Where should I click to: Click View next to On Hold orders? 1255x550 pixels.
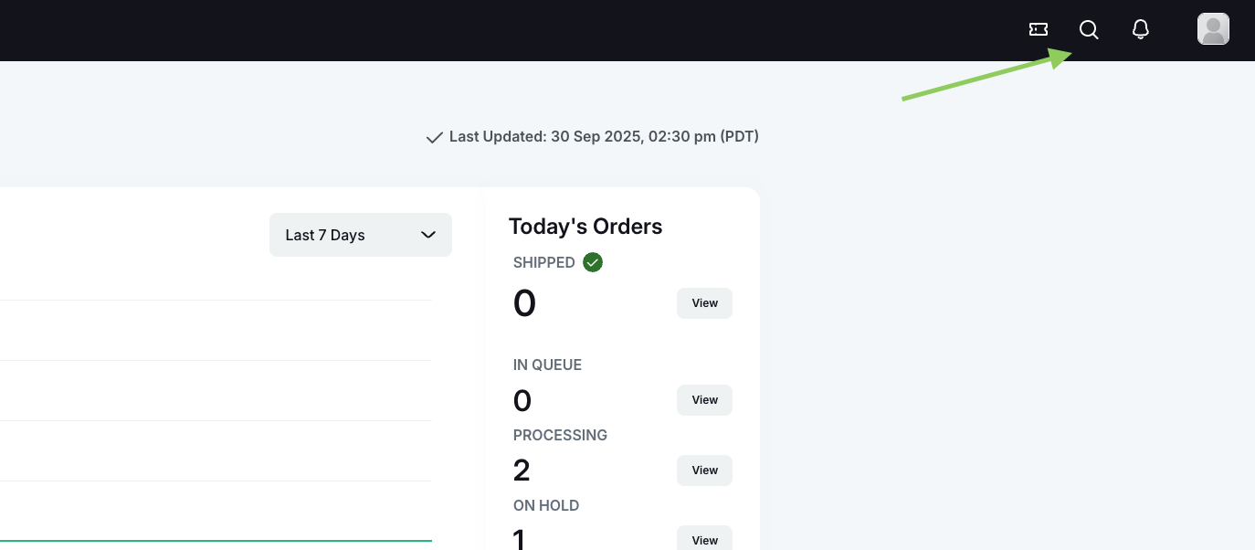[704, 540]
